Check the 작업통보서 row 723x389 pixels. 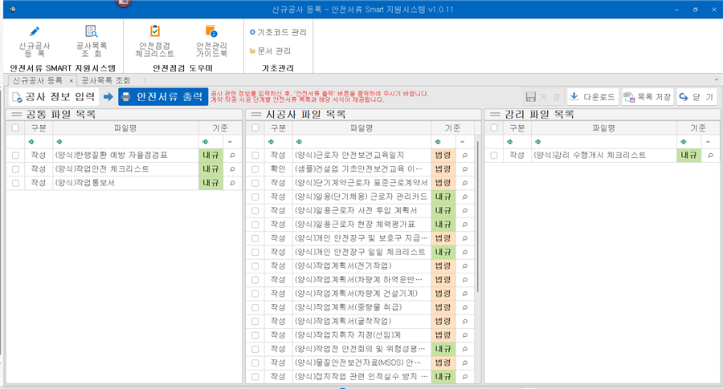(x=16, y=183)
